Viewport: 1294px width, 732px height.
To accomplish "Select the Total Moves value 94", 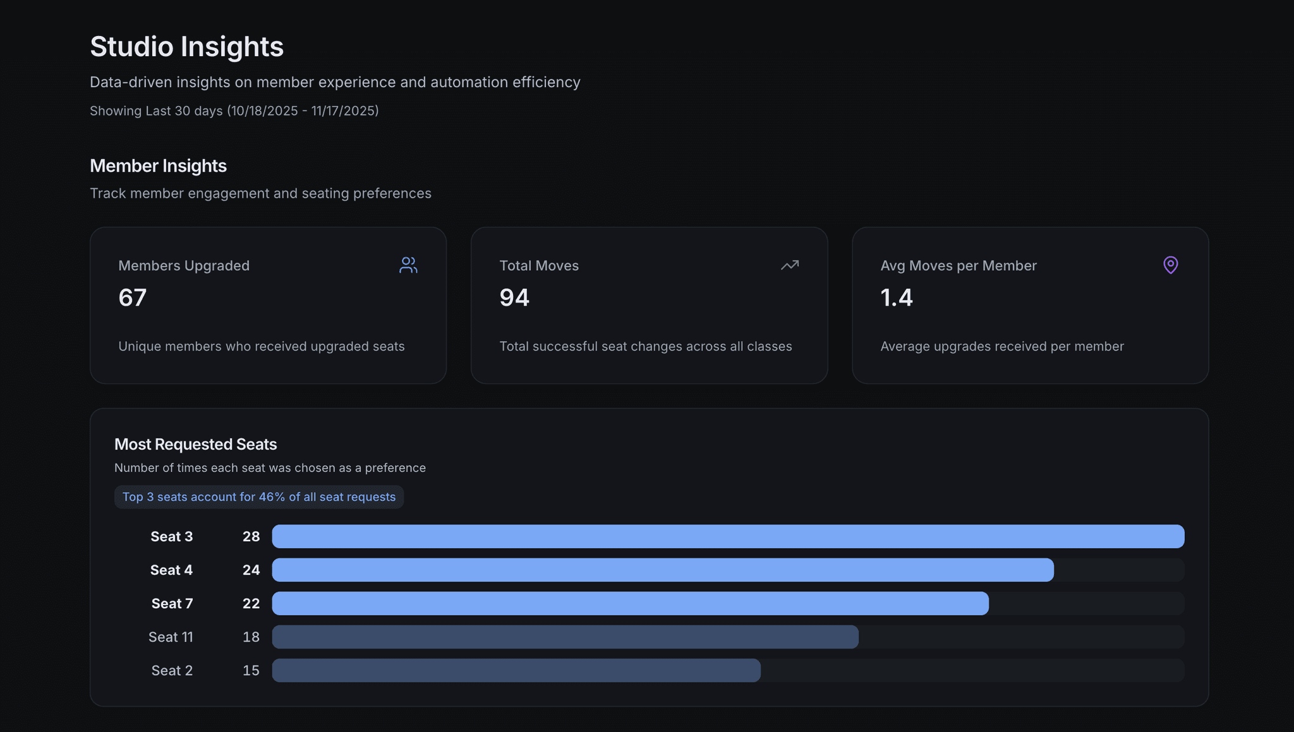I will [514, 297].
